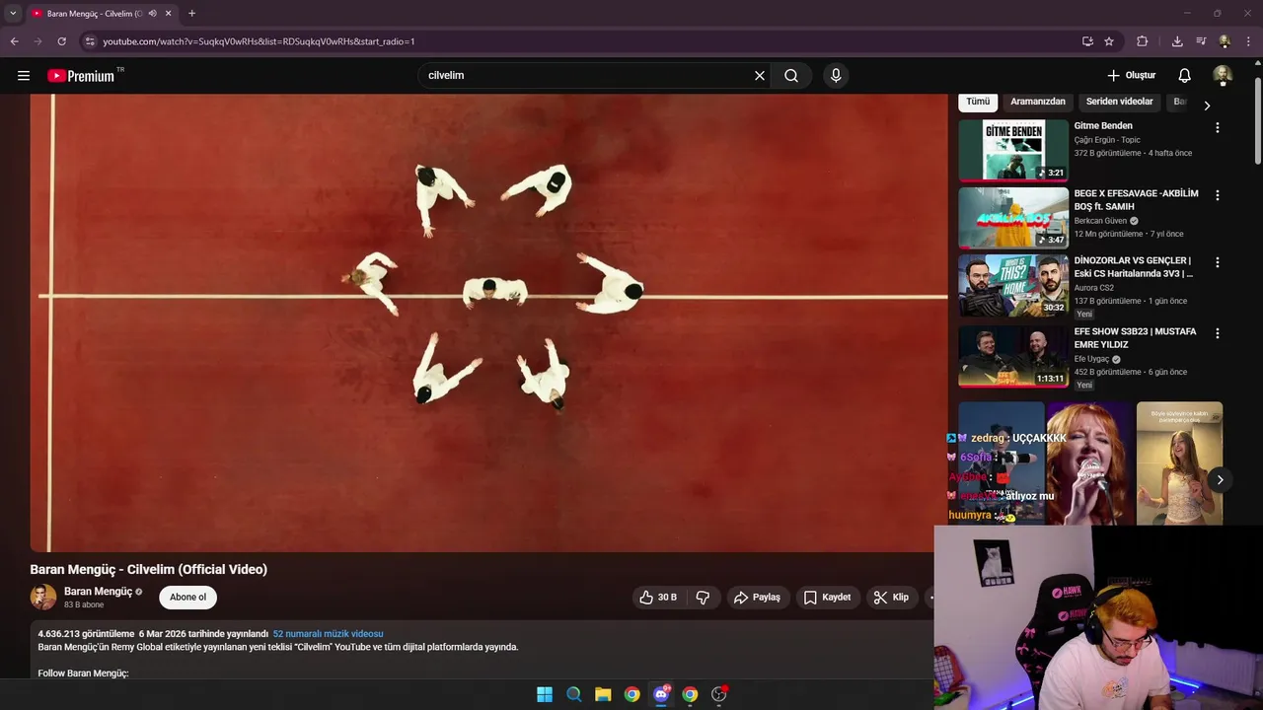Viewport: 1263px width, 710px height.
Task: Open BEGE X EFESAVAGE video thumbnail
Action: 1013,218
